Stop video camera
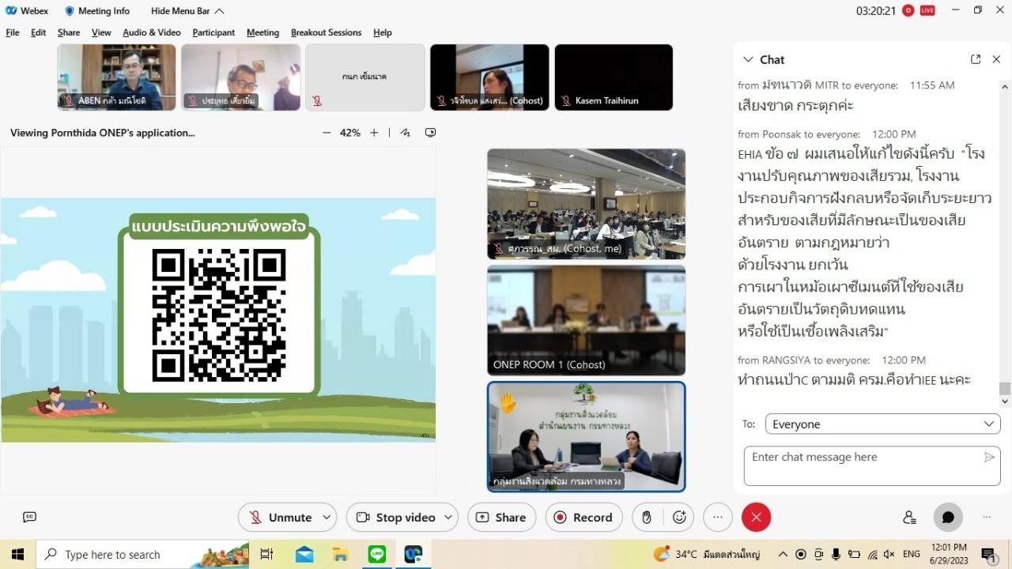 click(x=395, y=518)
